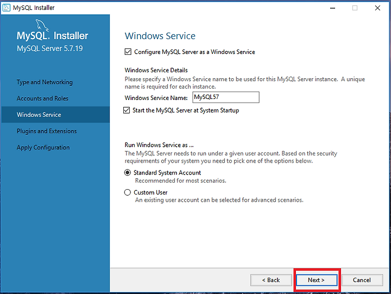
Task: Click the MySQL Server 5.7.19 version text
Action: [49, 48]
